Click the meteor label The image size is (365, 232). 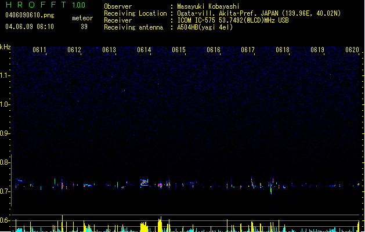[x=82, y=18]
